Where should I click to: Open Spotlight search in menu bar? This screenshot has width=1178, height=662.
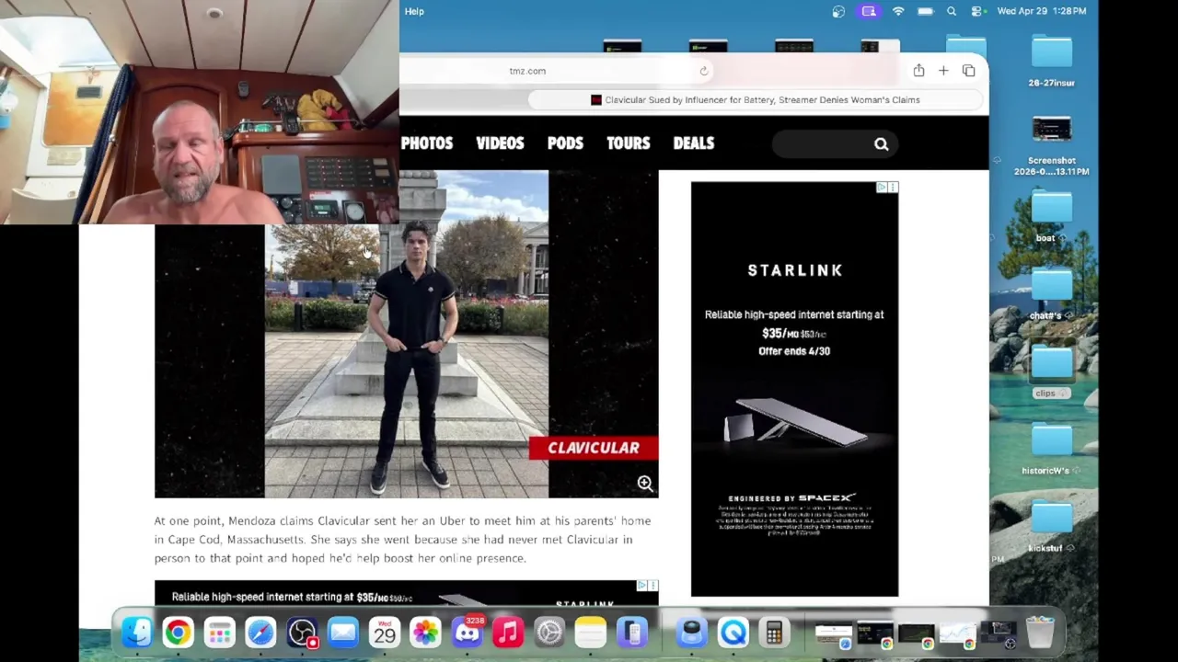952,11
